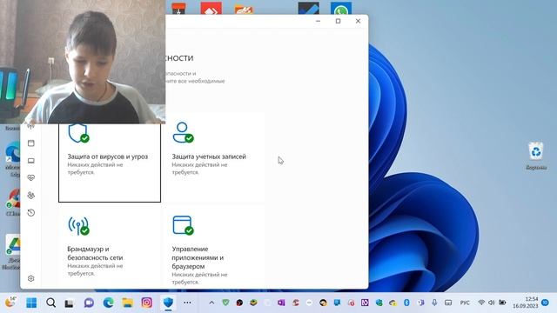Open protection history sidebar icon
557x313 pixels.
point(31,212)
